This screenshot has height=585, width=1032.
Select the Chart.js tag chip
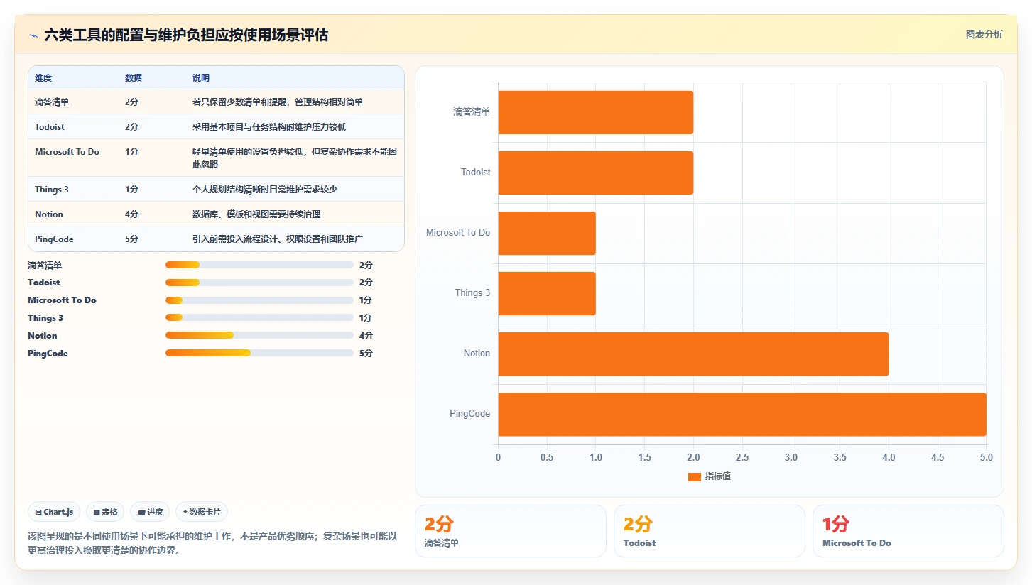point(54,512)
